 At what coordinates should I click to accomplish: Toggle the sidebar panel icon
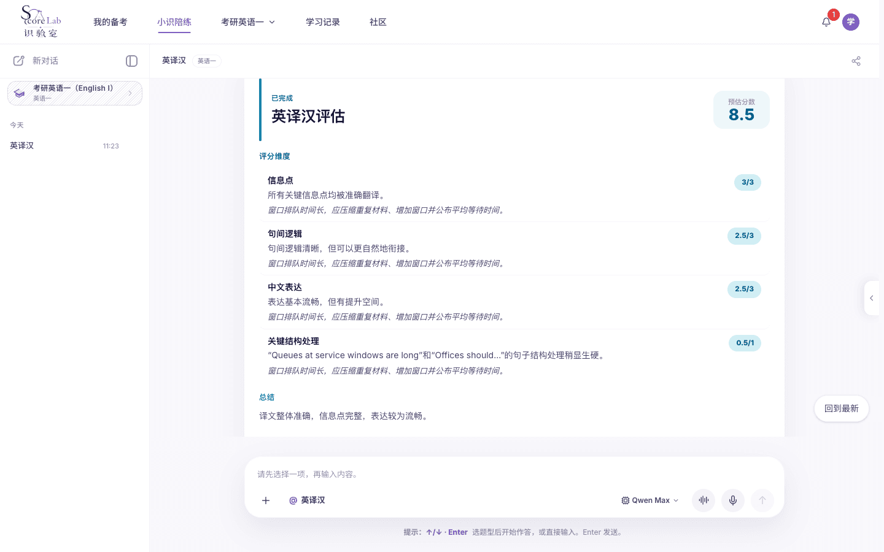(x=131, y=61)
